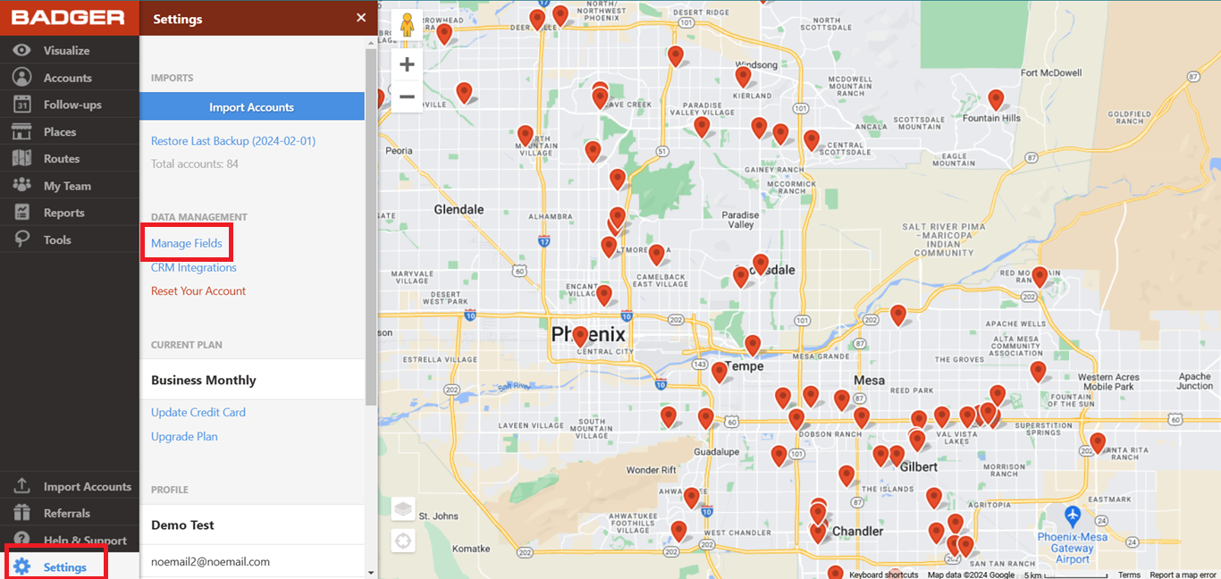
Task: Click the Street View pegman icon
Action: (x=407, y=24)
